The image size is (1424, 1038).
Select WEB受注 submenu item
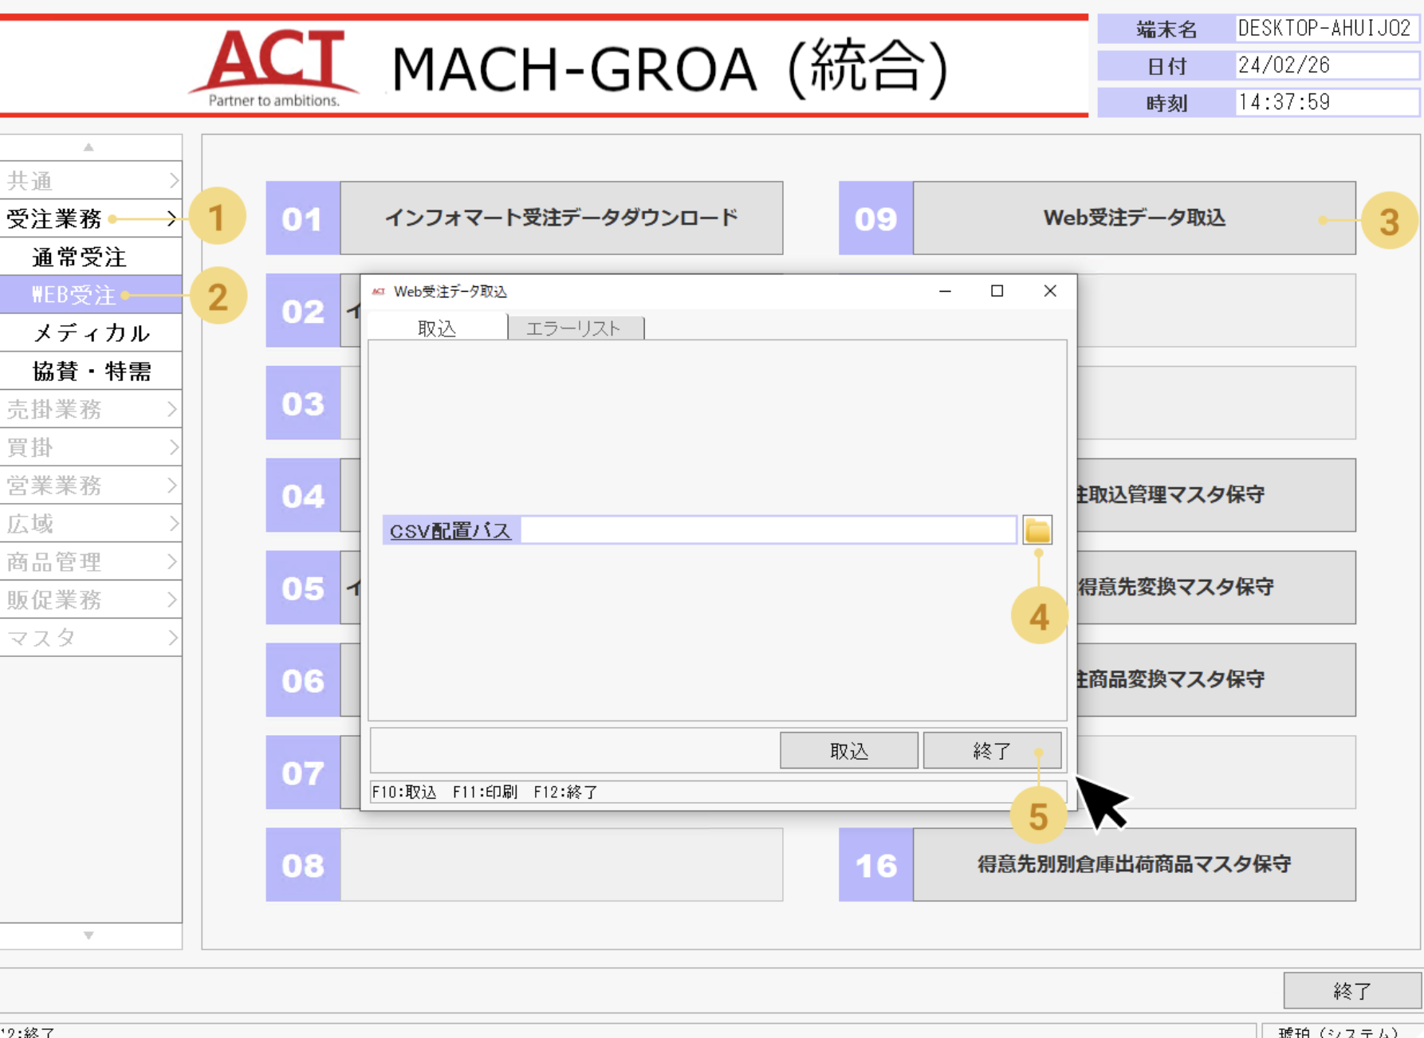91,295
